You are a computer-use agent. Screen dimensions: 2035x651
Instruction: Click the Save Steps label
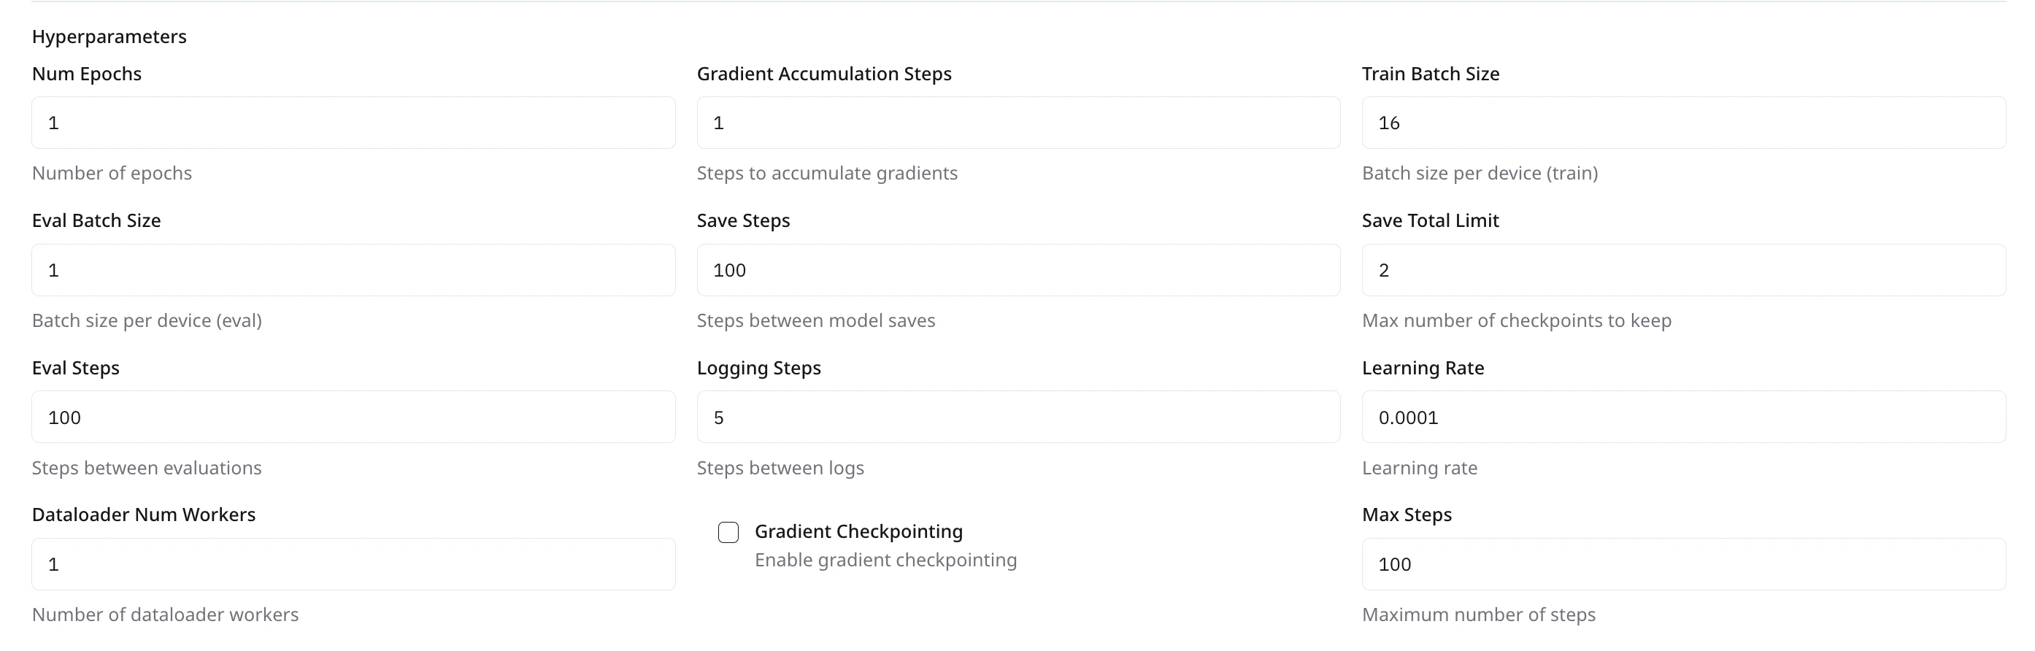click(743, 220)
